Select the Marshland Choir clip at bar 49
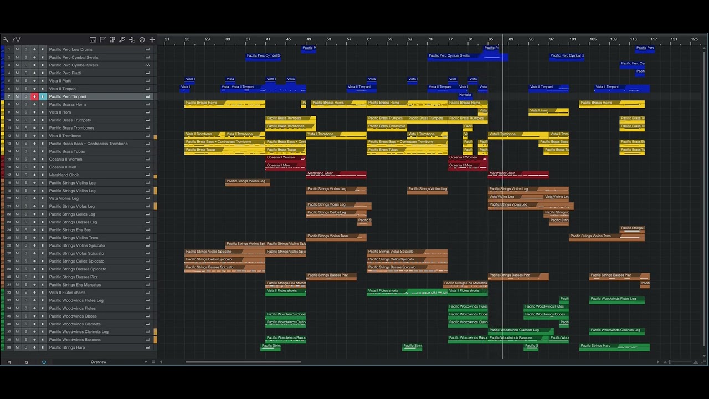The height and width of the screenshot is (399, 709). click(x=336, y=175)
